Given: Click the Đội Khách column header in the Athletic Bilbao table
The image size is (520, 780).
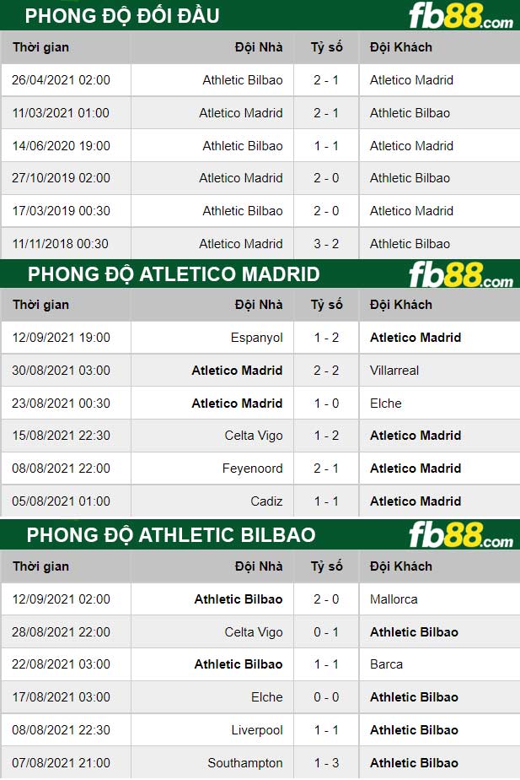Looking at the screenshot, I should [400, 566].
